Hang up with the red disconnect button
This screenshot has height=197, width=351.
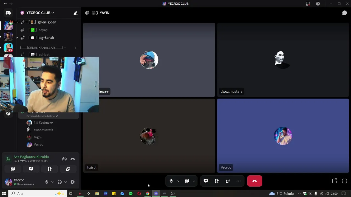pos(254,181)
